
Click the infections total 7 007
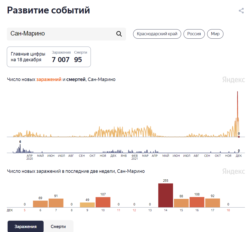tap(60, 60)
